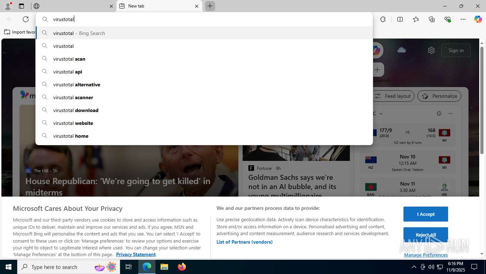Select plain 'virustotal' suggestion
486x274 pixels.
point(204,46)
